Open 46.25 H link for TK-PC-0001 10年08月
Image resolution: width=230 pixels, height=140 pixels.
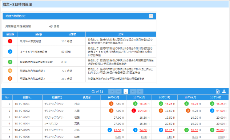[194, 104]
